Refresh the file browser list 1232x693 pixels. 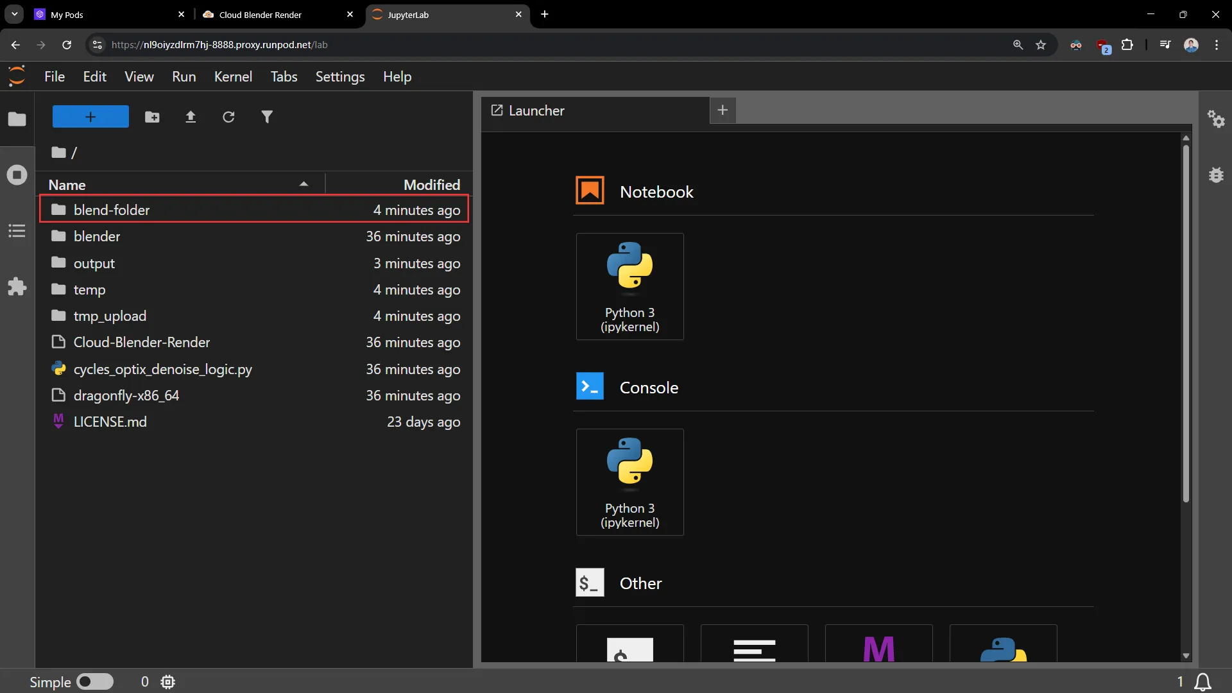click(x=228, y=117)
